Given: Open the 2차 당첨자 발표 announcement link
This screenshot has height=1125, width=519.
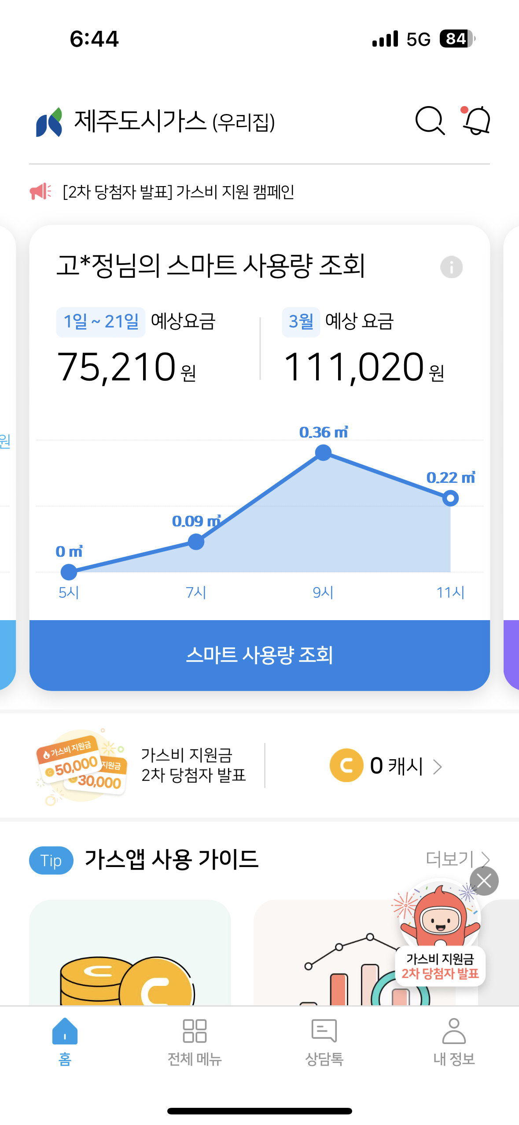Looking at the screenshot, I should 178,192.
